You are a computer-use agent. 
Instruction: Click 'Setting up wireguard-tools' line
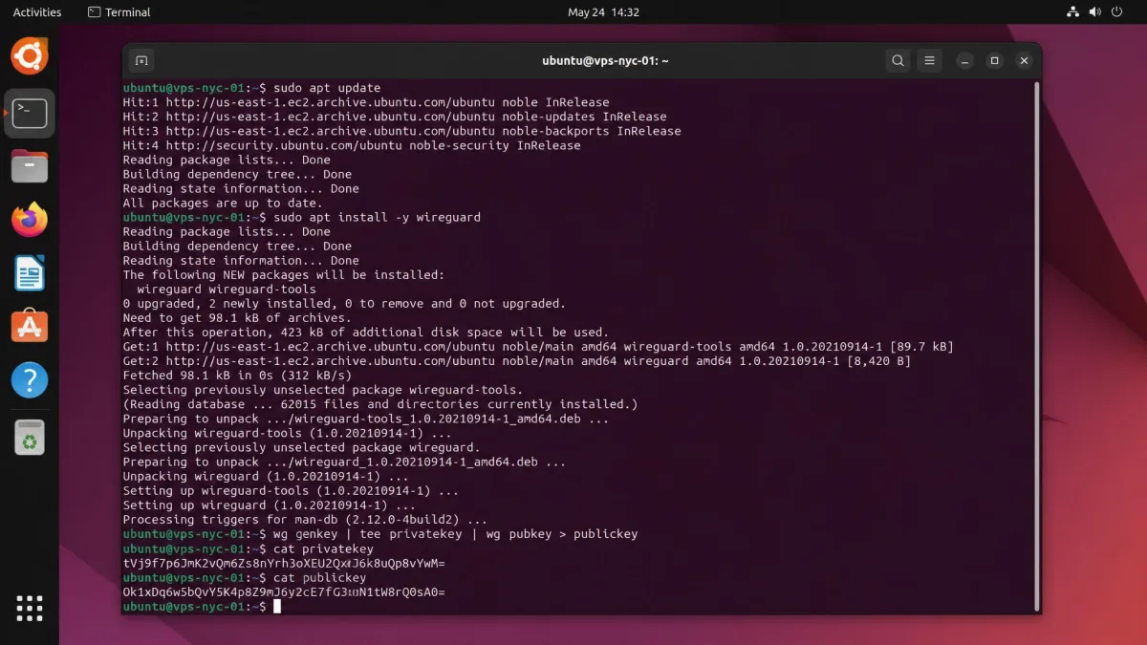[x=291, y=489]
